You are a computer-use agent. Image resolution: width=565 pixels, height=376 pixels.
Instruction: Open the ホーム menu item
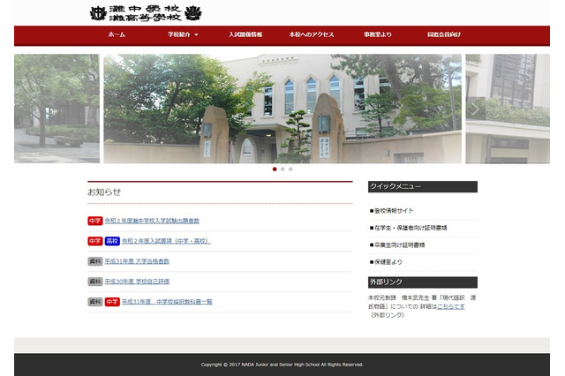coord(117,34)
